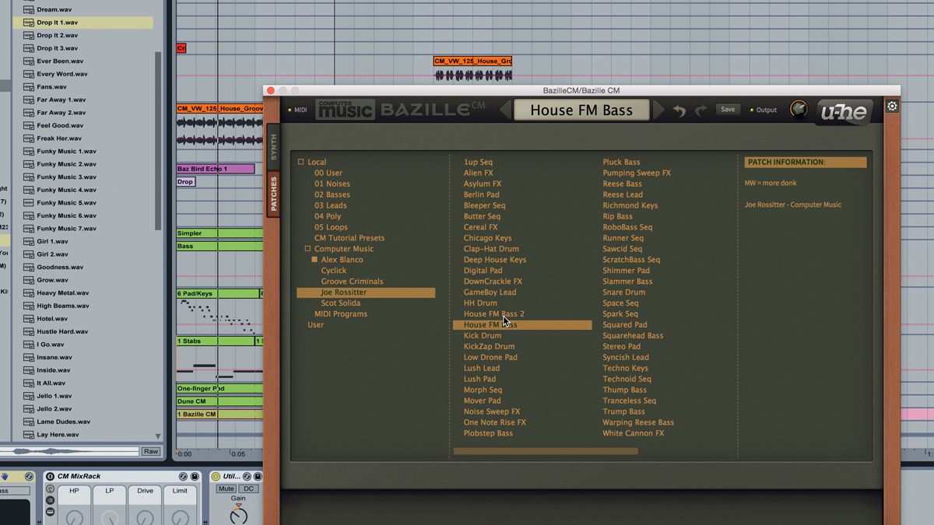Click the save-preset icon on CM MixRack titlebar

[x=194, y=476]
